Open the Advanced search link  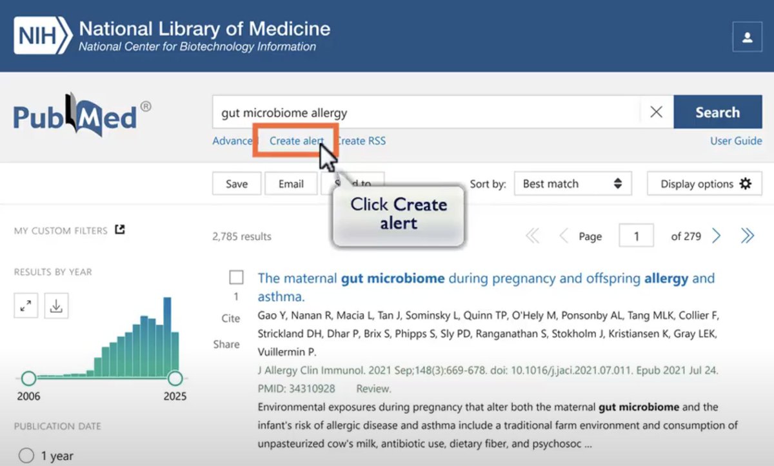(232, 141)
